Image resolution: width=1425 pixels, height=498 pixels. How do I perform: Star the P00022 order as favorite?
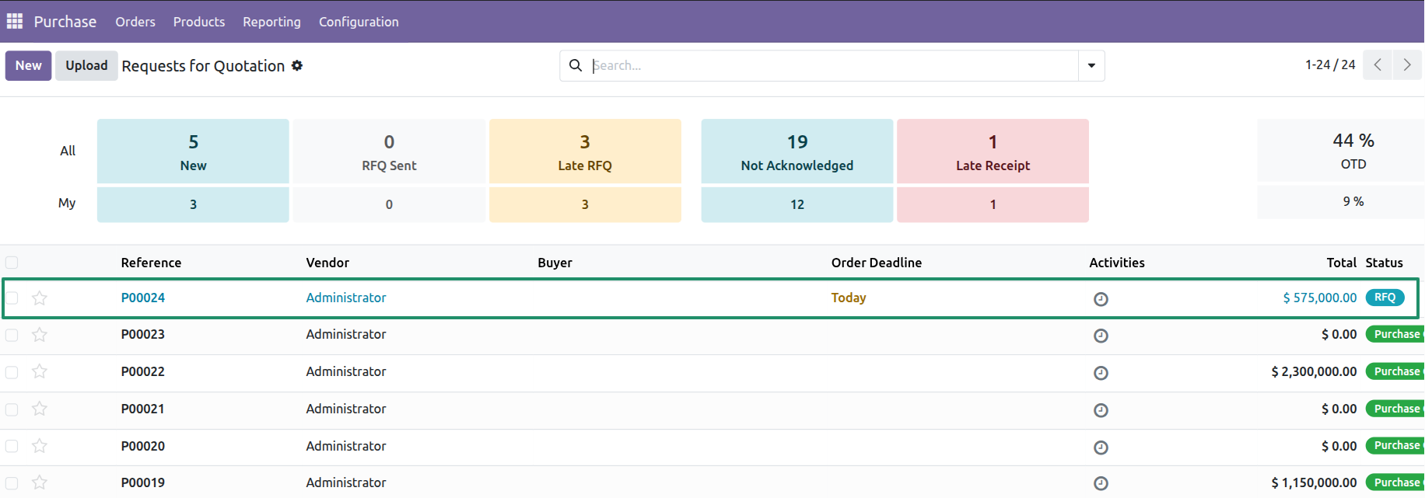click(40, 371)
